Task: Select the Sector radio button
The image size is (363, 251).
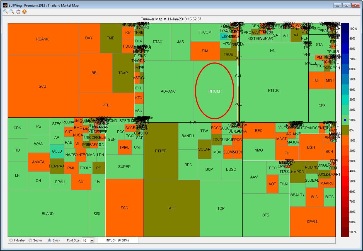Action: pos(30,240)
